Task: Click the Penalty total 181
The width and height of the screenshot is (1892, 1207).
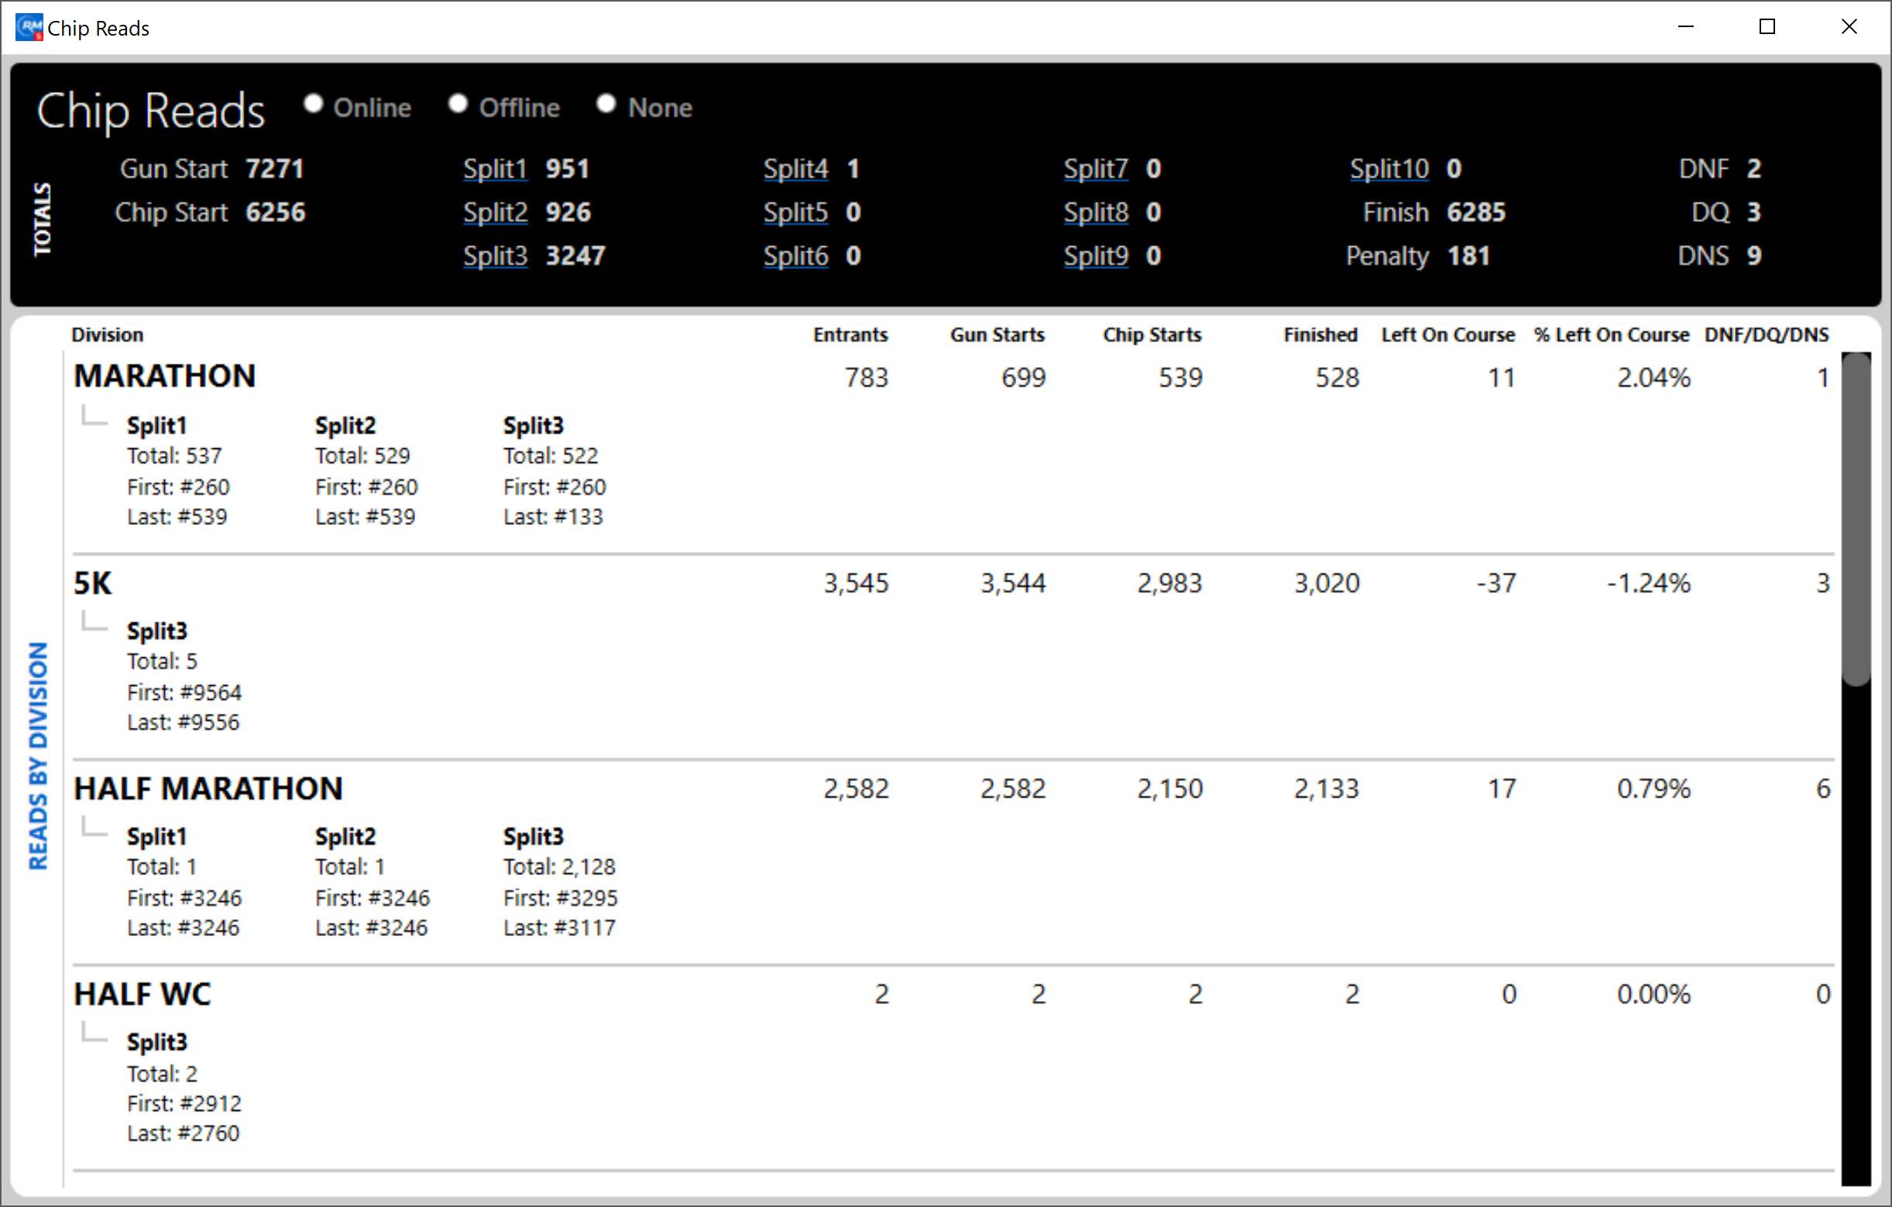Action: 1468,256
